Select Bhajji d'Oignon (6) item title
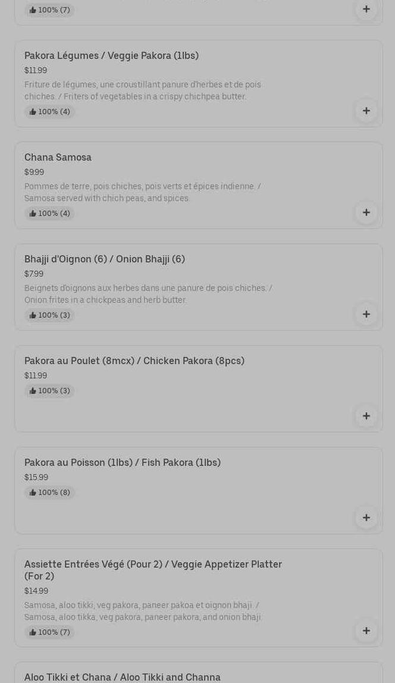This screenshot has width=395, height=683. (x=105, y=259)
